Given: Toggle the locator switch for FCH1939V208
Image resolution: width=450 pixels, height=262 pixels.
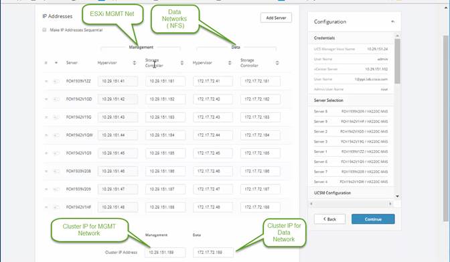Looking at the screenshot, I should pyautogui.click(x=56, y=172).
